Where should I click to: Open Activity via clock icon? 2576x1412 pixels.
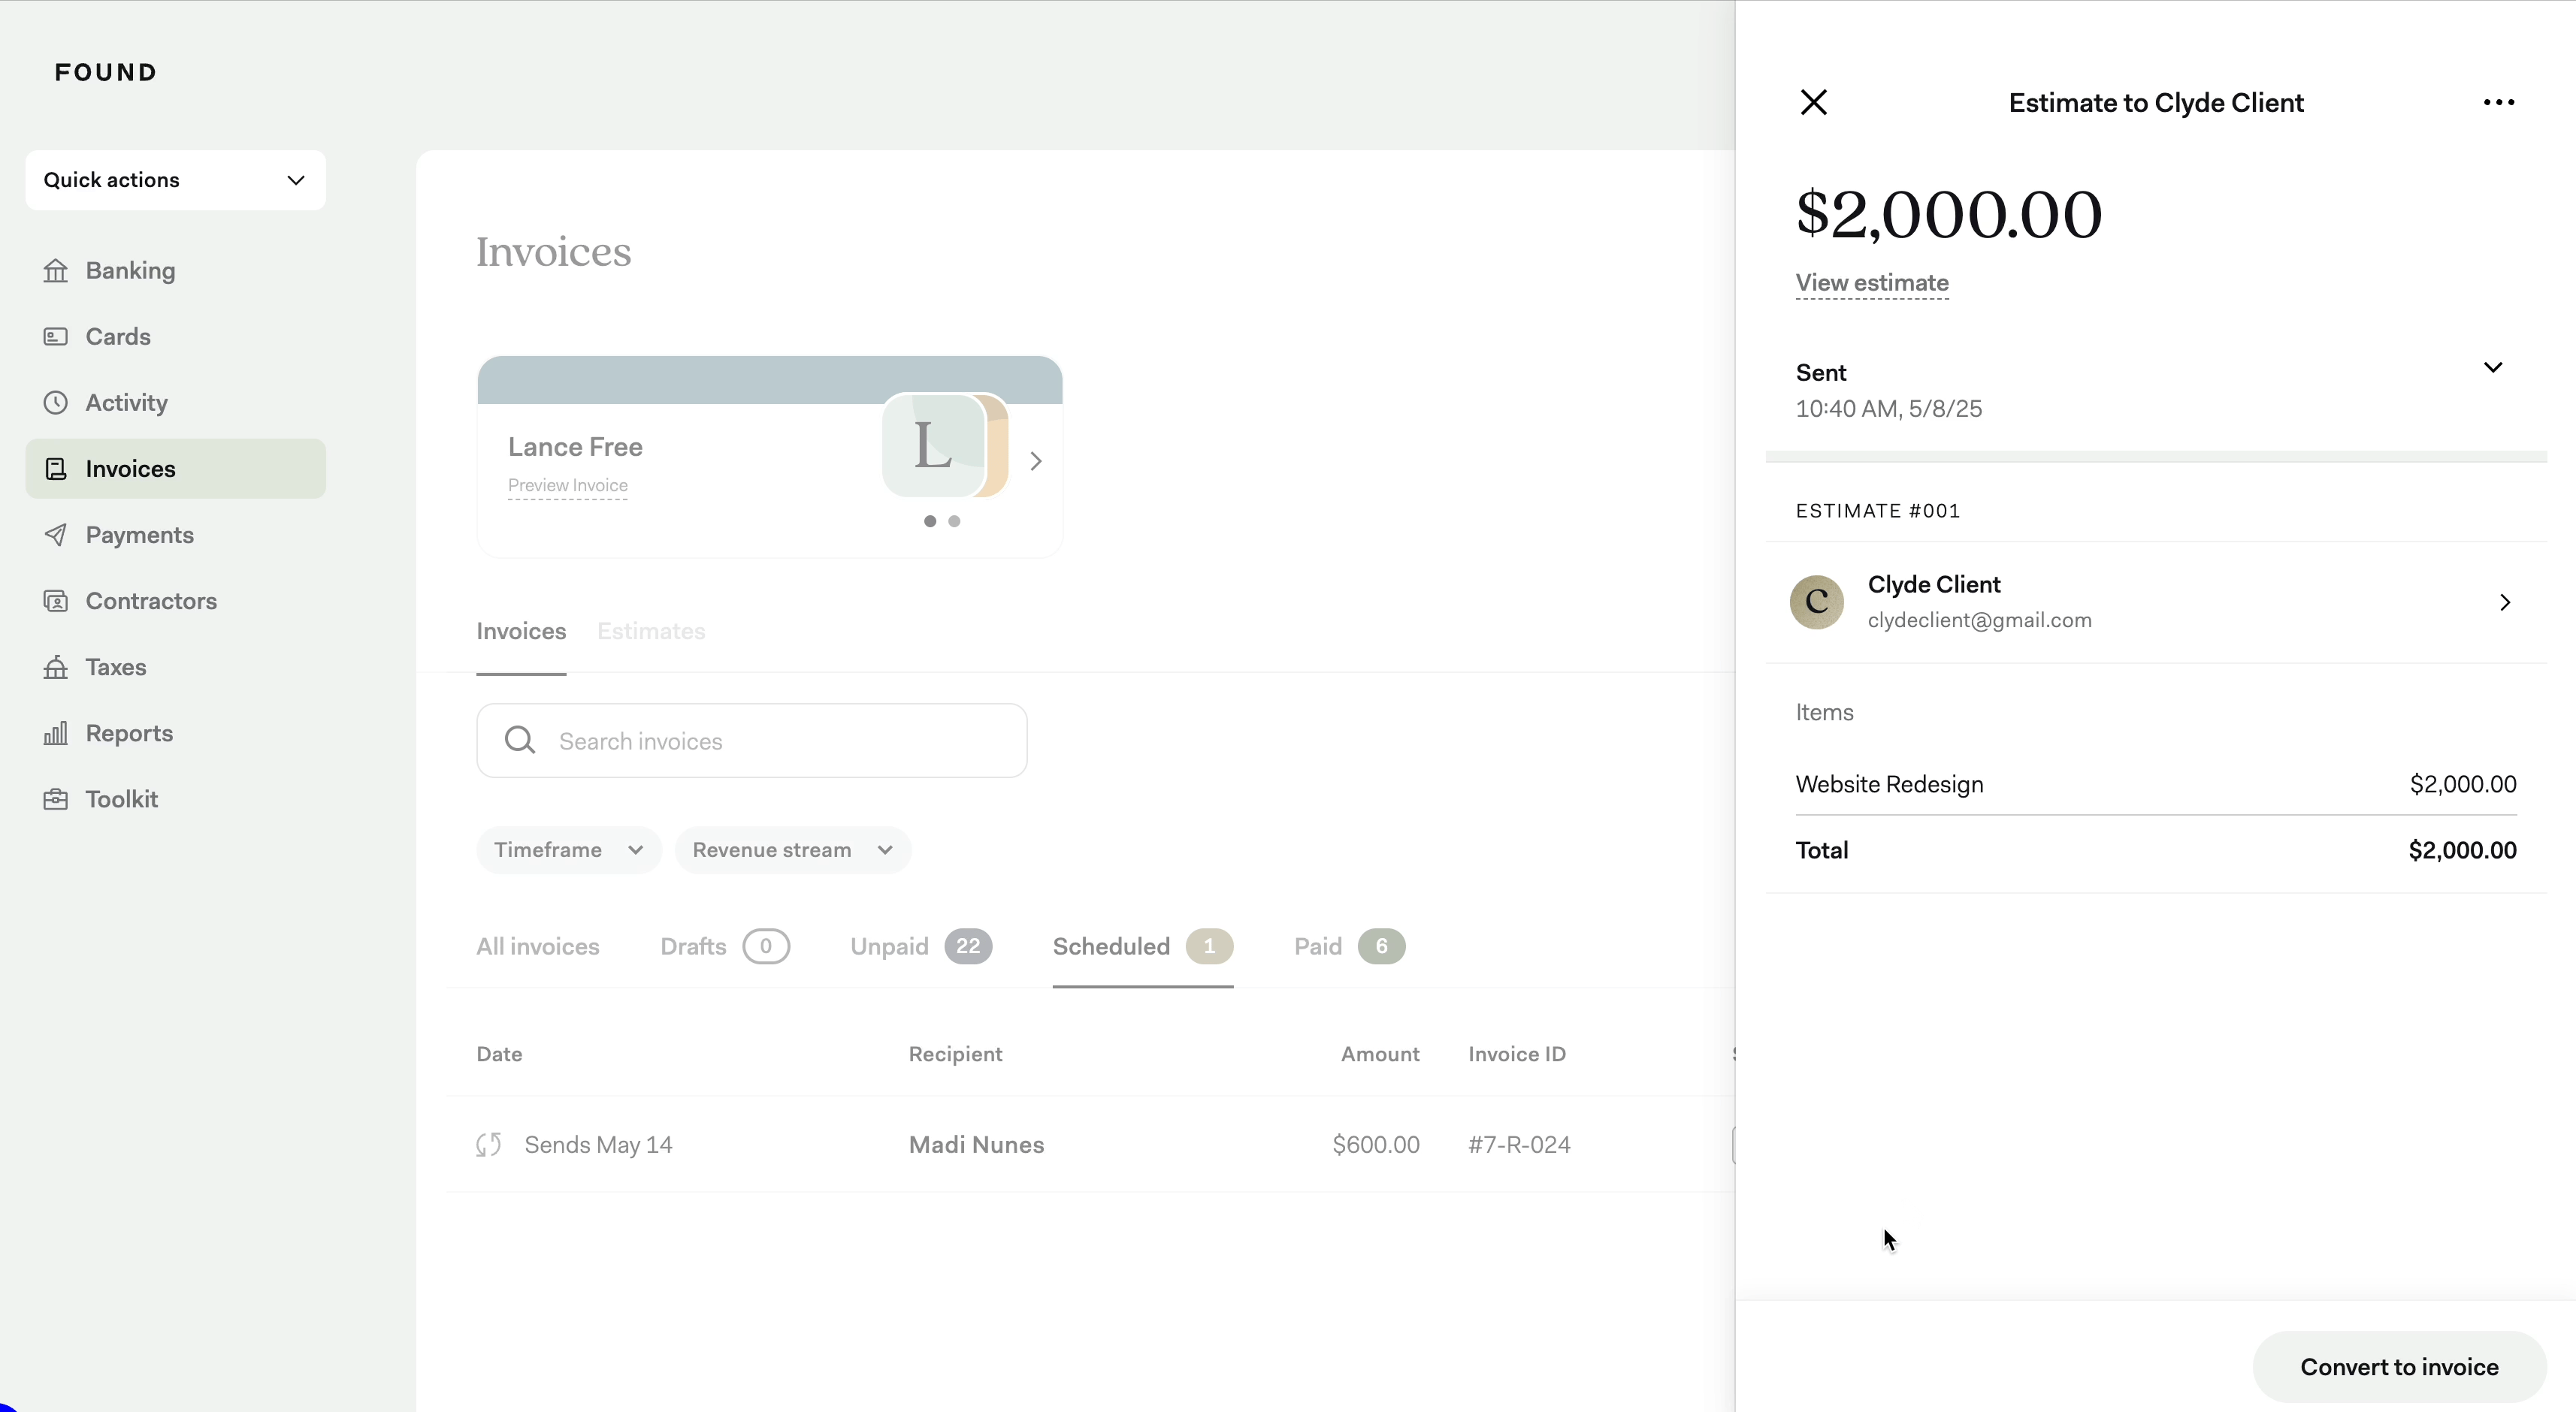click(56, 403)
